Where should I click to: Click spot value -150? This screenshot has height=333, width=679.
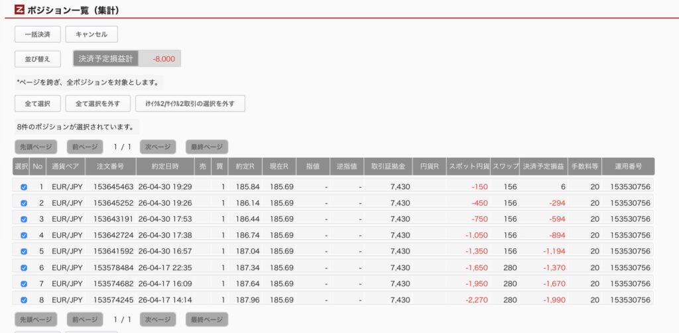pyautogui.click(x=480, y=187)
